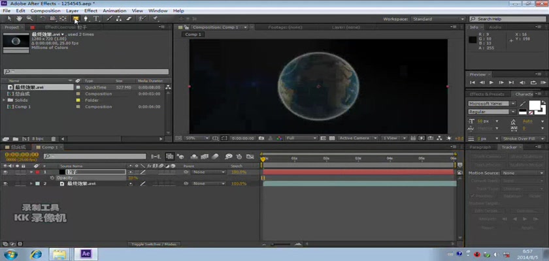This screenshot has height=261, width=549.
Task: Click the Draft 3D timeline icon
Action: pos(181,157)
